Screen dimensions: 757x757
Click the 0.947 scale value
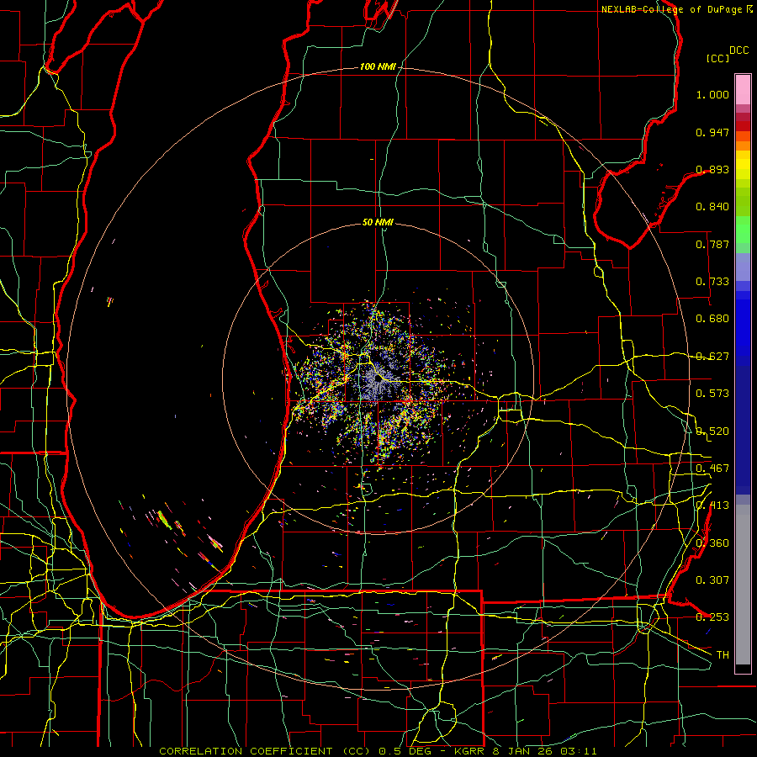pos(712,132)
